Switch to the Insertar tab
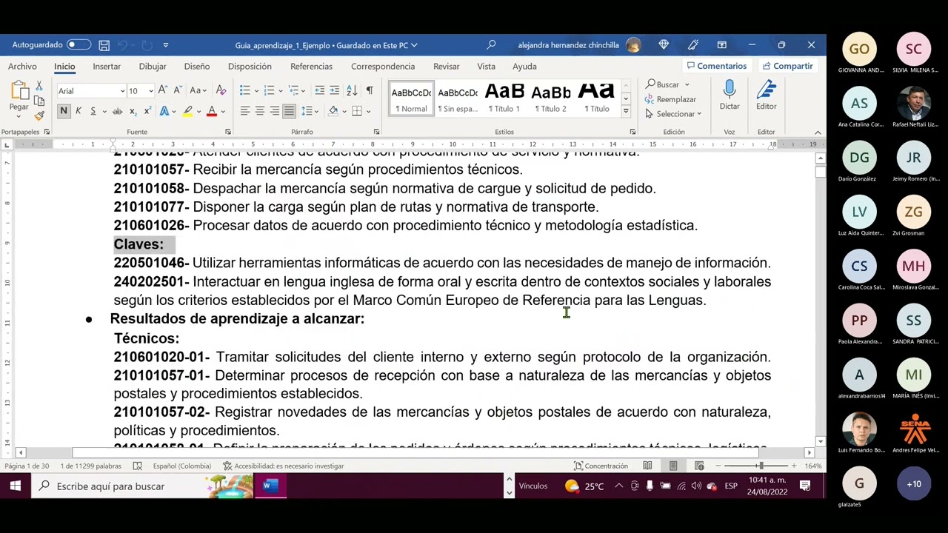Viewport: 948px width, 533px height. (x=107, y=66)
